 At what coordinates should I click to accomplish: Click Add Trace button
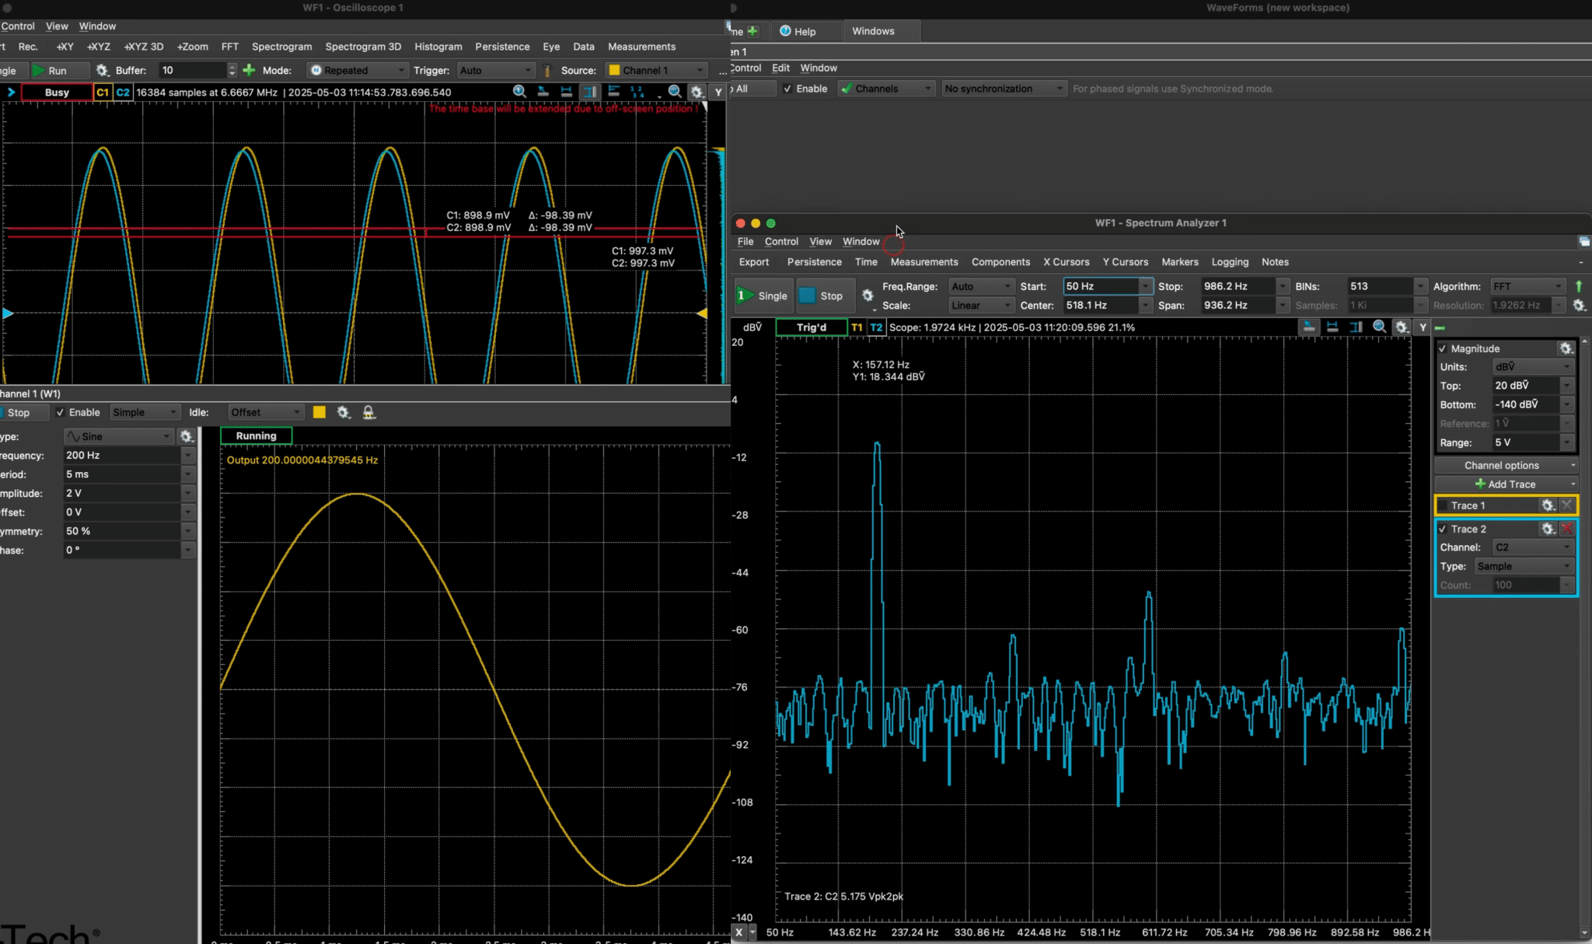(x=1506, y=484)
